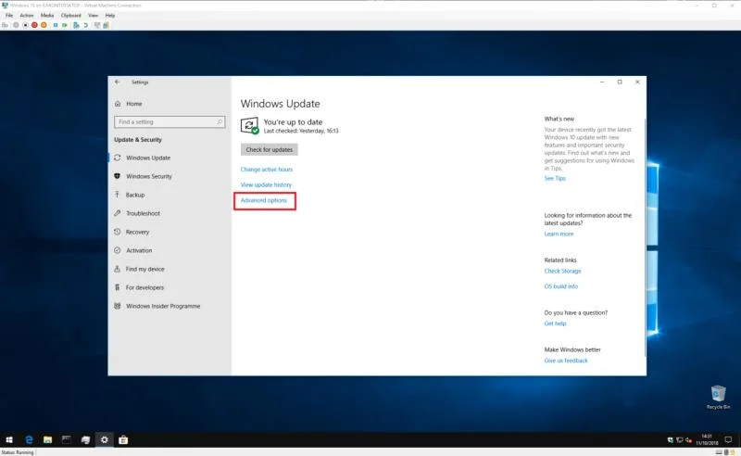741x456 pixels.
Task: Go back using the Settings back arrow
Action: point(118,82)
